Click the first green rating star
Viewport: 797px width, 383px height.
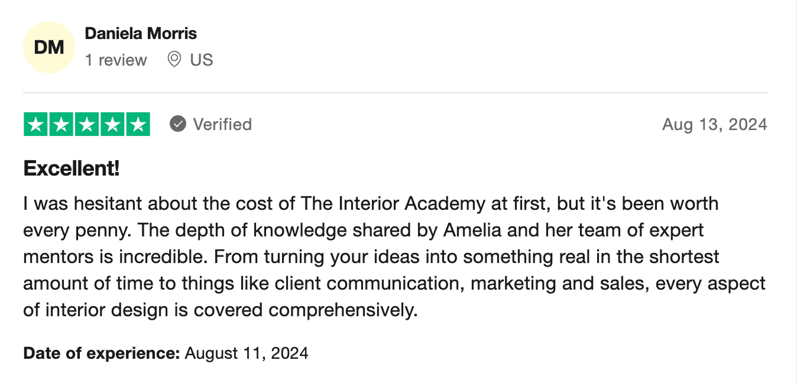(36, 124)
